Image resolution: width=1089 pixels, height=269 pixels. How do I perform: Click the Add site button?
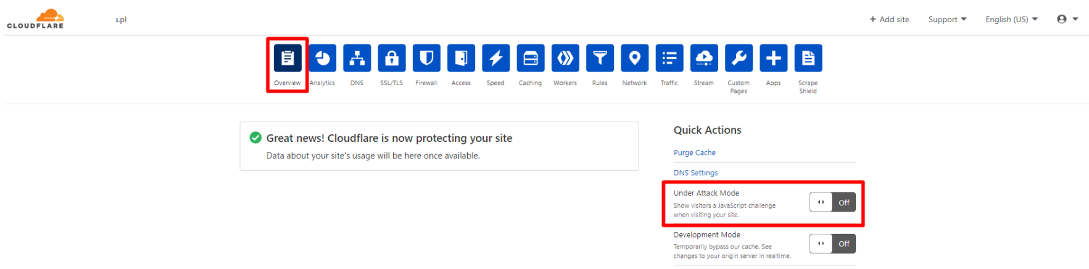coord(889,19)
